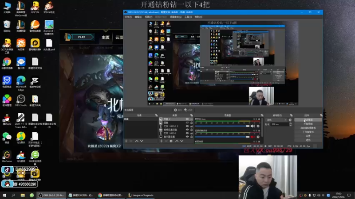Undock the Sources panel via pop-out icon
Image resolution: width=355 pixels, height=199 pixels.
192,115
